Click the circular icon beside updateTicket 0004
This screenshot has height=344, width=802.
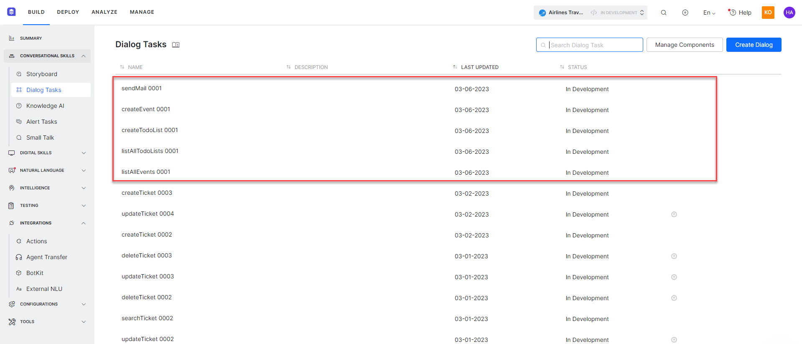click(x=674, y=214)
